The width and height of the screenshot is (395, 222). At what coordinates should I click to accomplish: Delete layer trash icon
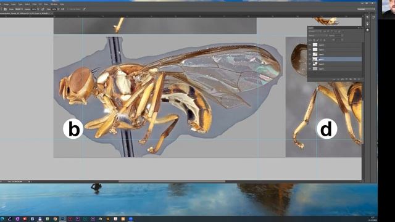point(359,80)
